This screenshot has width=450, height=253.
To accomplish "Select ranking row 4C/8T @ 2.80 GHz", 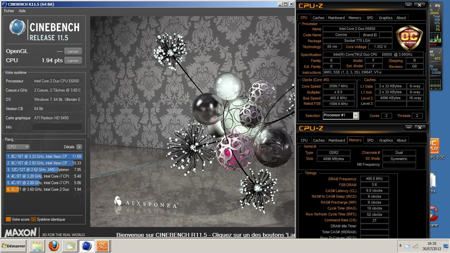I will point(44,183).
